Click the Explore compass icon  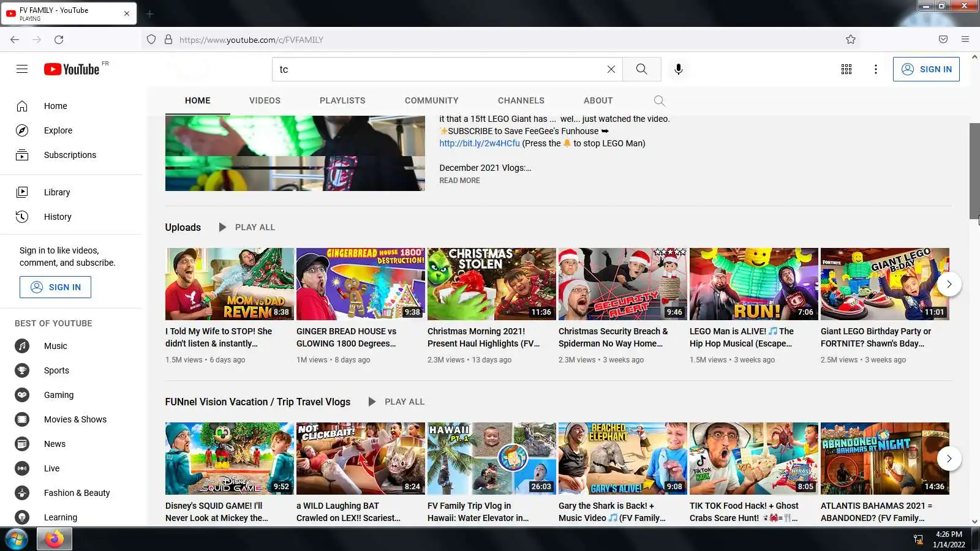click(22, 130)
